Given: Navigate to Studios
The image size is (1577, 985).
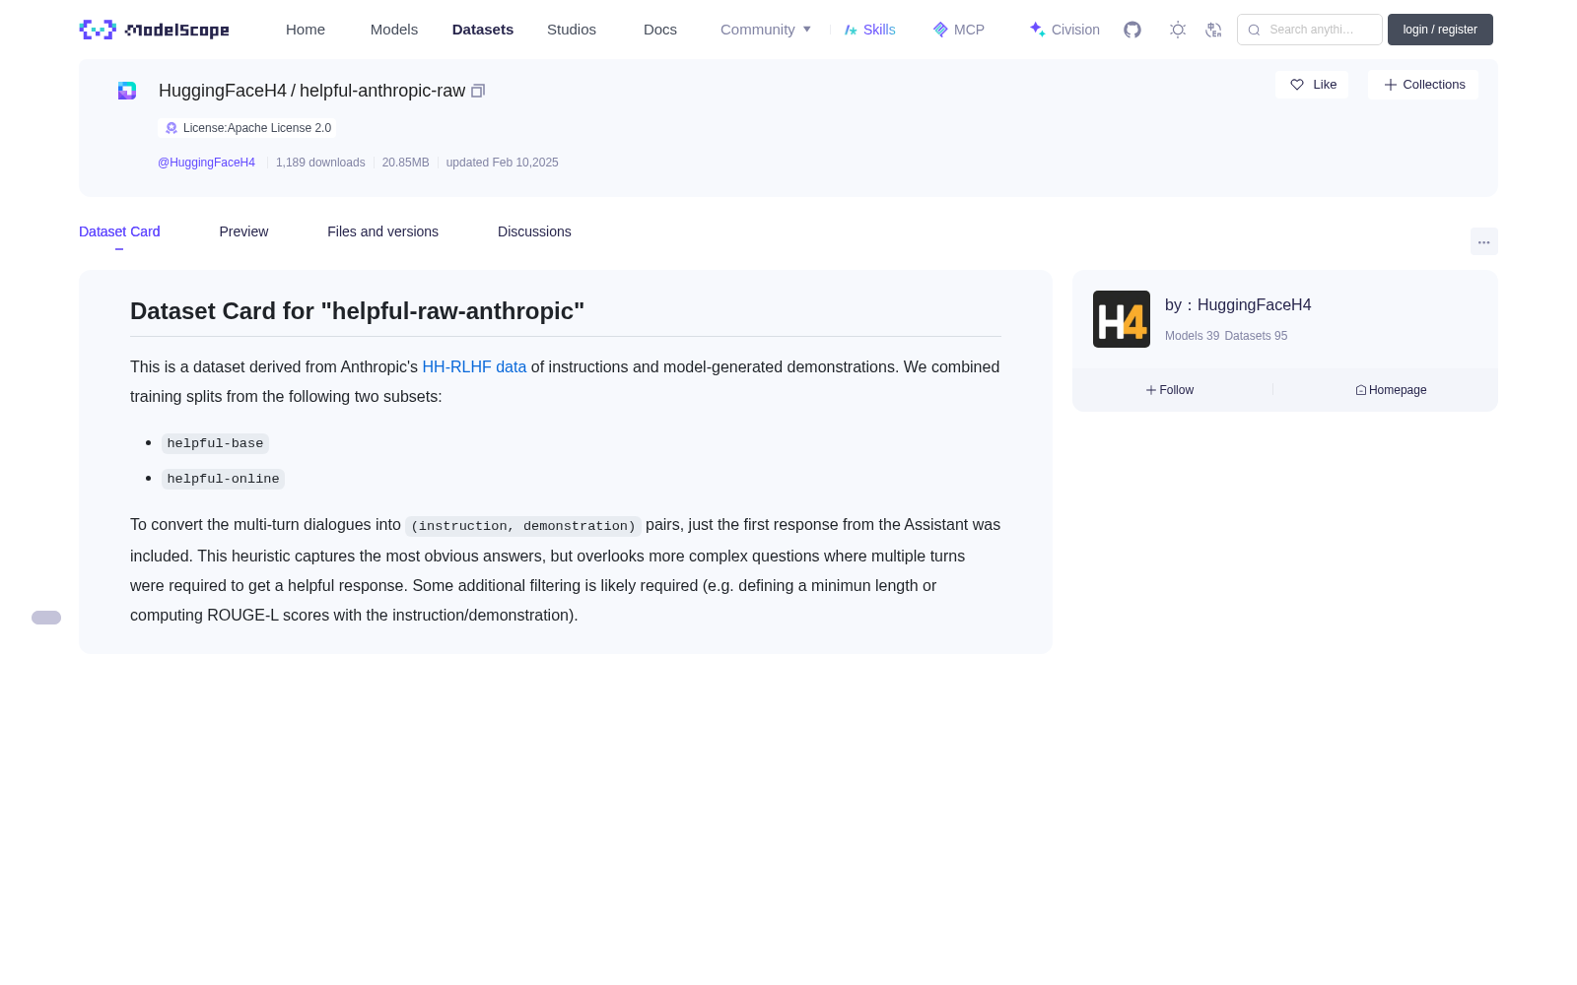Looking at the screenshot, I should coord(572,30).
